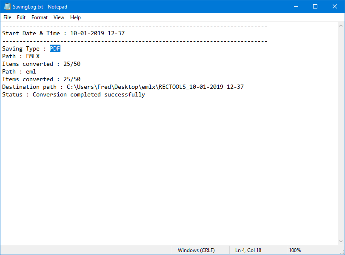Click the highlighted PDF text
Viewport: 345px width, 255px height.
point(55,48)
